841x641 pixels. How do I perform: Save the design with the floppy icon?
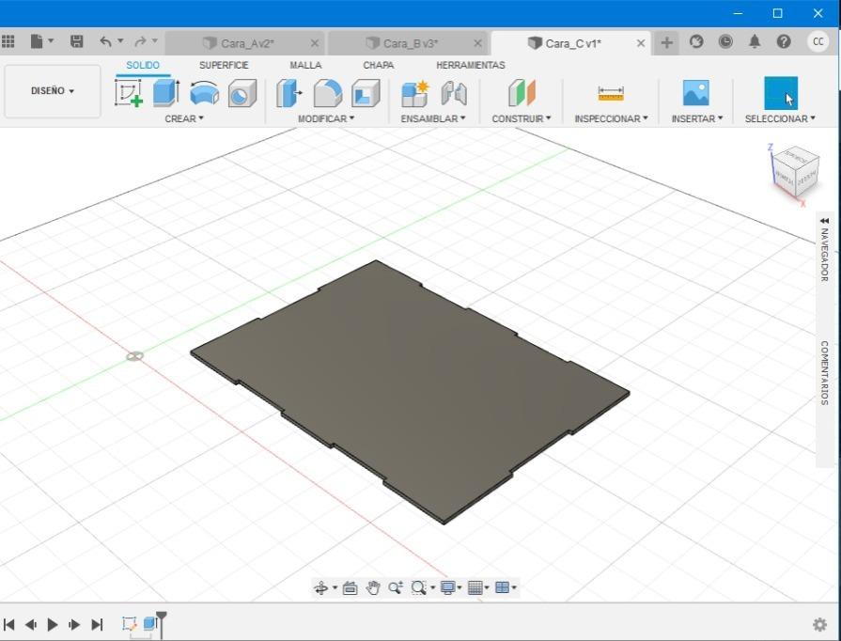(x=77, y=41)
